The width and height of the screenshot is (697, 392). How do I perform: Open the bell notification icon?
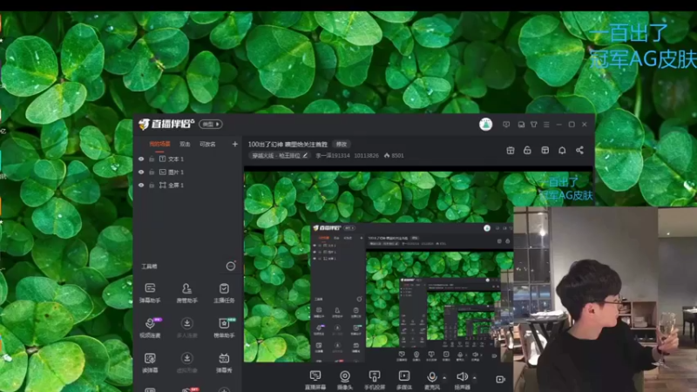point(562,150)
